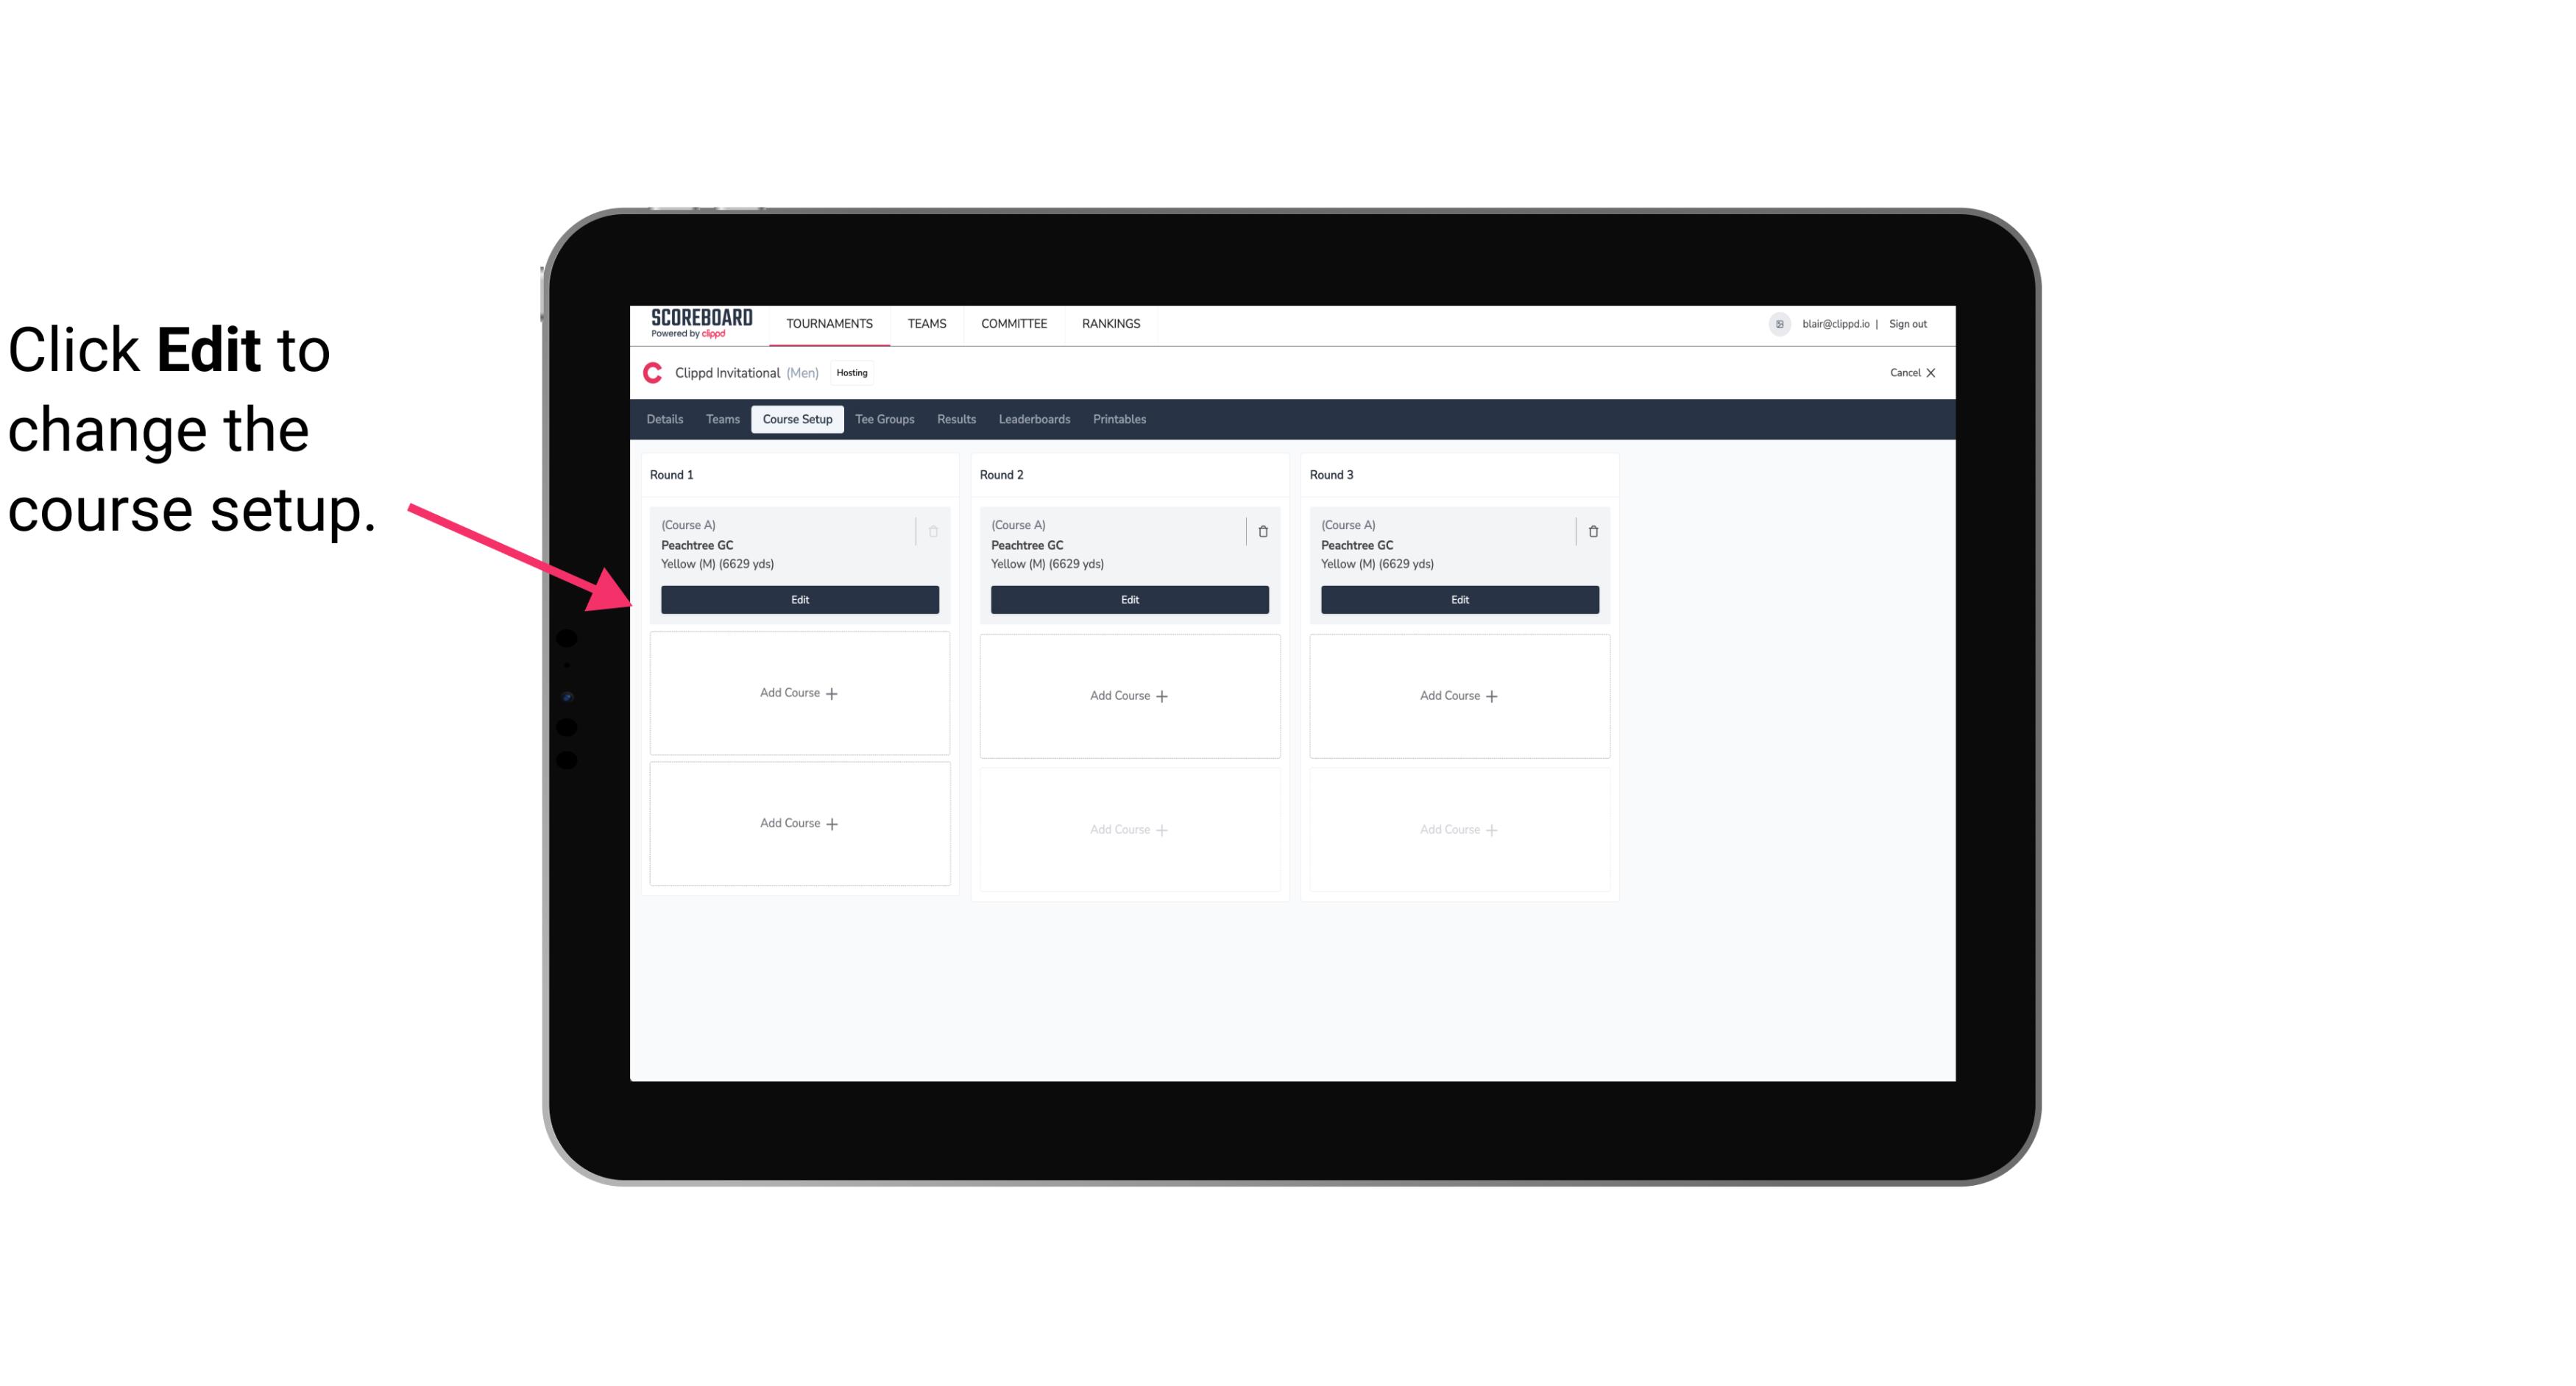The width and height of the screenshot is (2576, 1386).
Task: Click the Course Setup tab
Action: point(796,418)
